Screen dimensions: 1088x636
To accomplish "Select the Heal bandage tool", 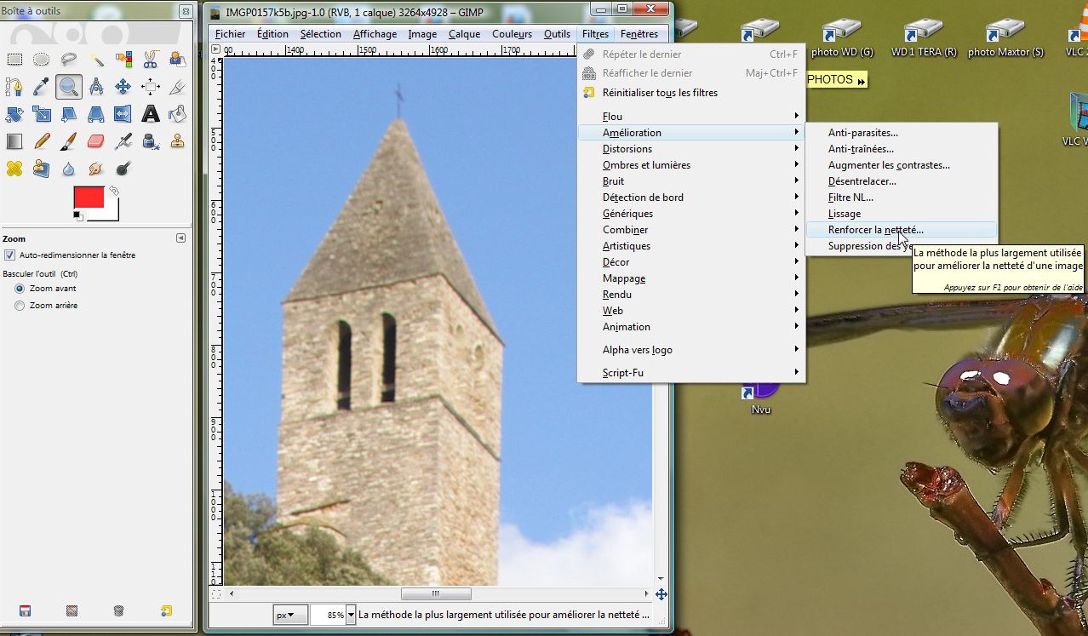I will (x=14, y=168).
